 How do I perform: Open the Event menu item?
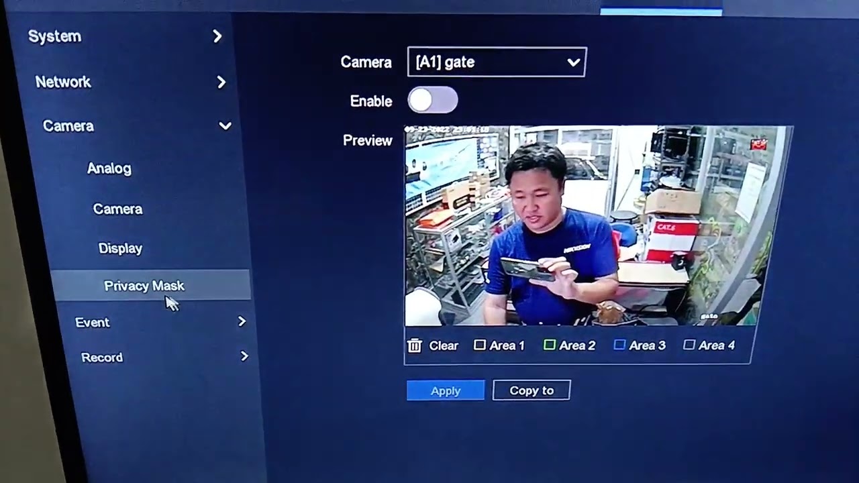pos(92,323)
